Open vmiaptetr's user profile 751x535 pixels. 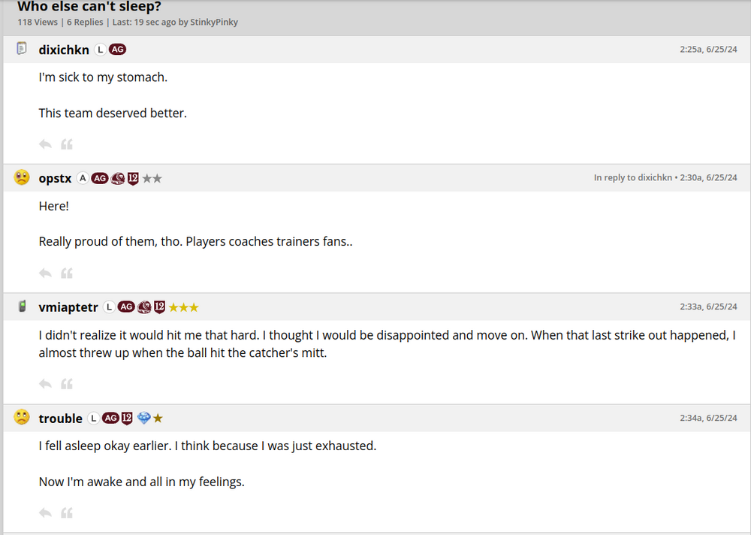(x=68, y=307)
